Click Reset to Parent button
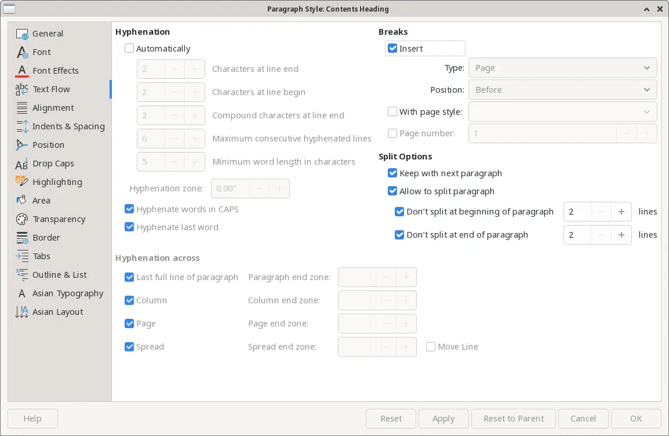The height and width of the screenshot is (436, 669). tap(514, 419)
